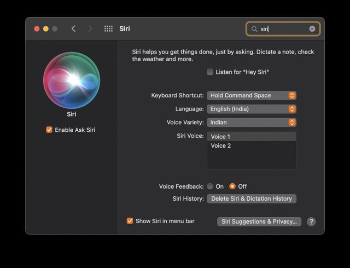Click the yellow minimize window button
Image resolution: width=350 pixels, height=268 pixels.
46,29
